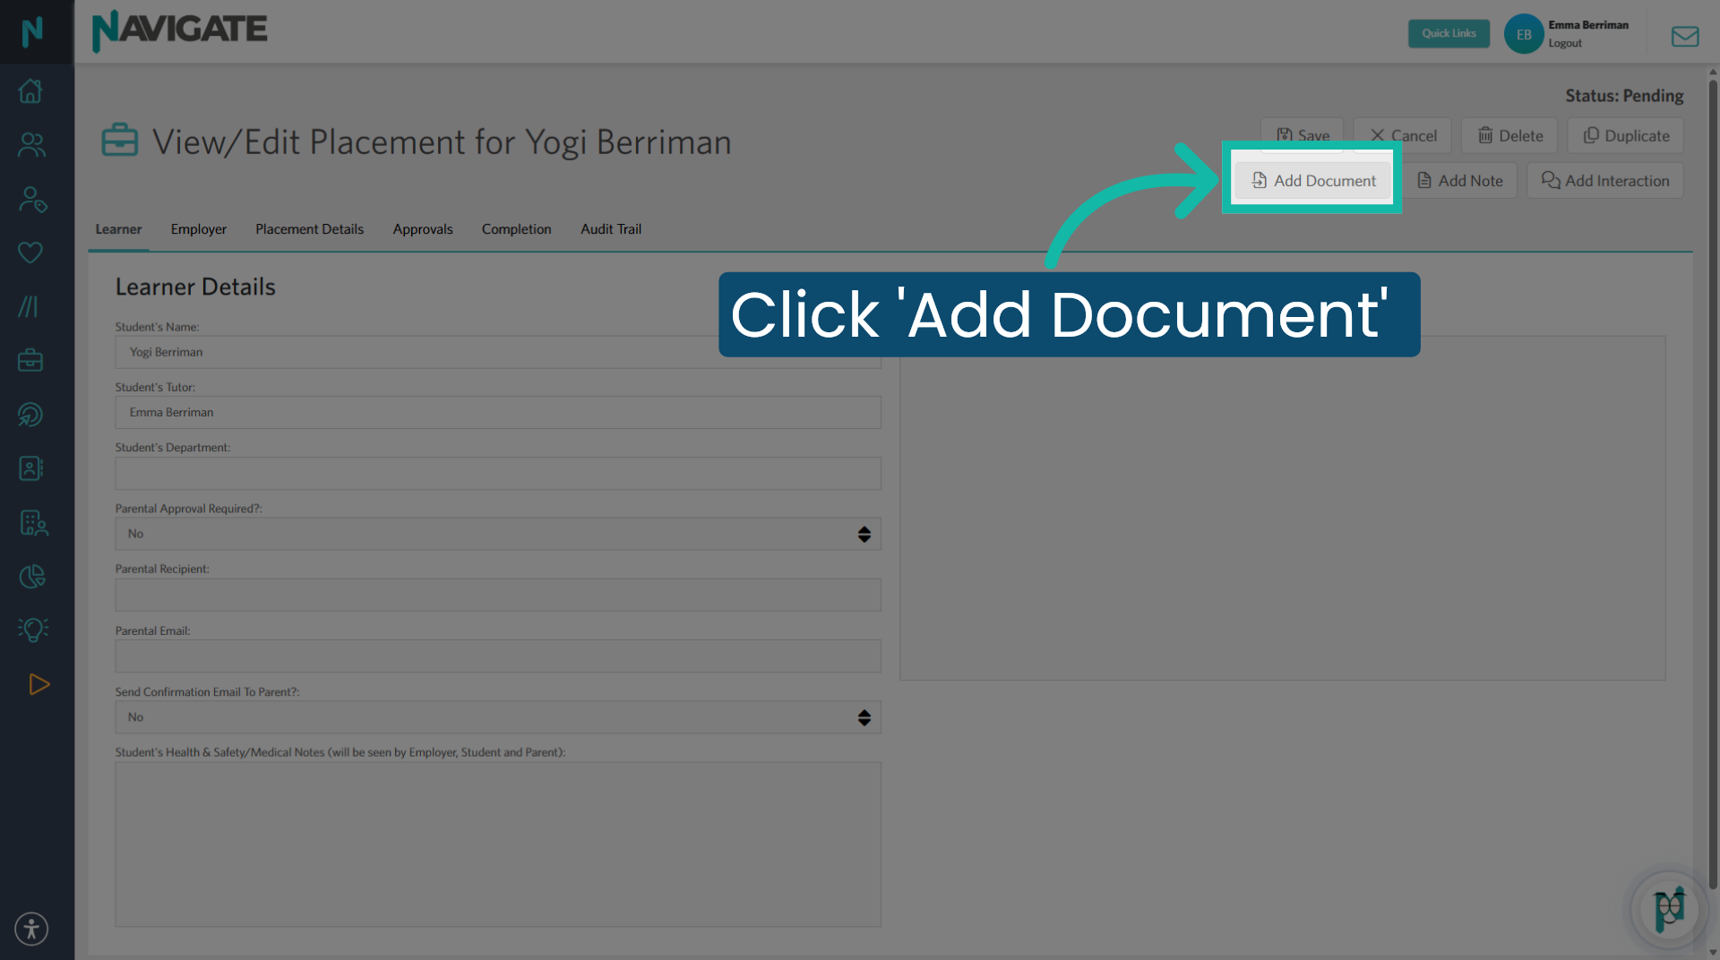Viewport: 1720px width, 960px height.
Task: Click the Logout link
Action: 1565,43
